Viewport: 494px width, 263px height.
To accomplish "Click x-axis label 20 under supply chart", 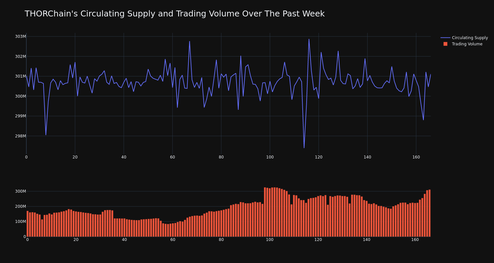I will click(x=75, y=157).
